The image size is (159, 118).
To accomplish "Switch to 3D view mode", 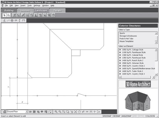I will 38,112.
